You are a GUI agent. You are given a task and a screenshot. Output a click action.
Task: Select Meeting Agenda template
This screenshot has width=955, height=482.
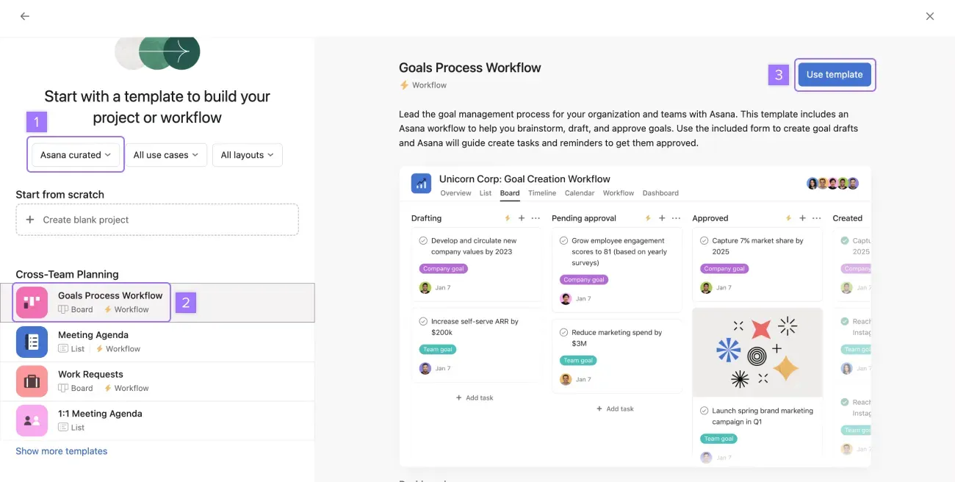pyautogui.click(x=157, y=342)
